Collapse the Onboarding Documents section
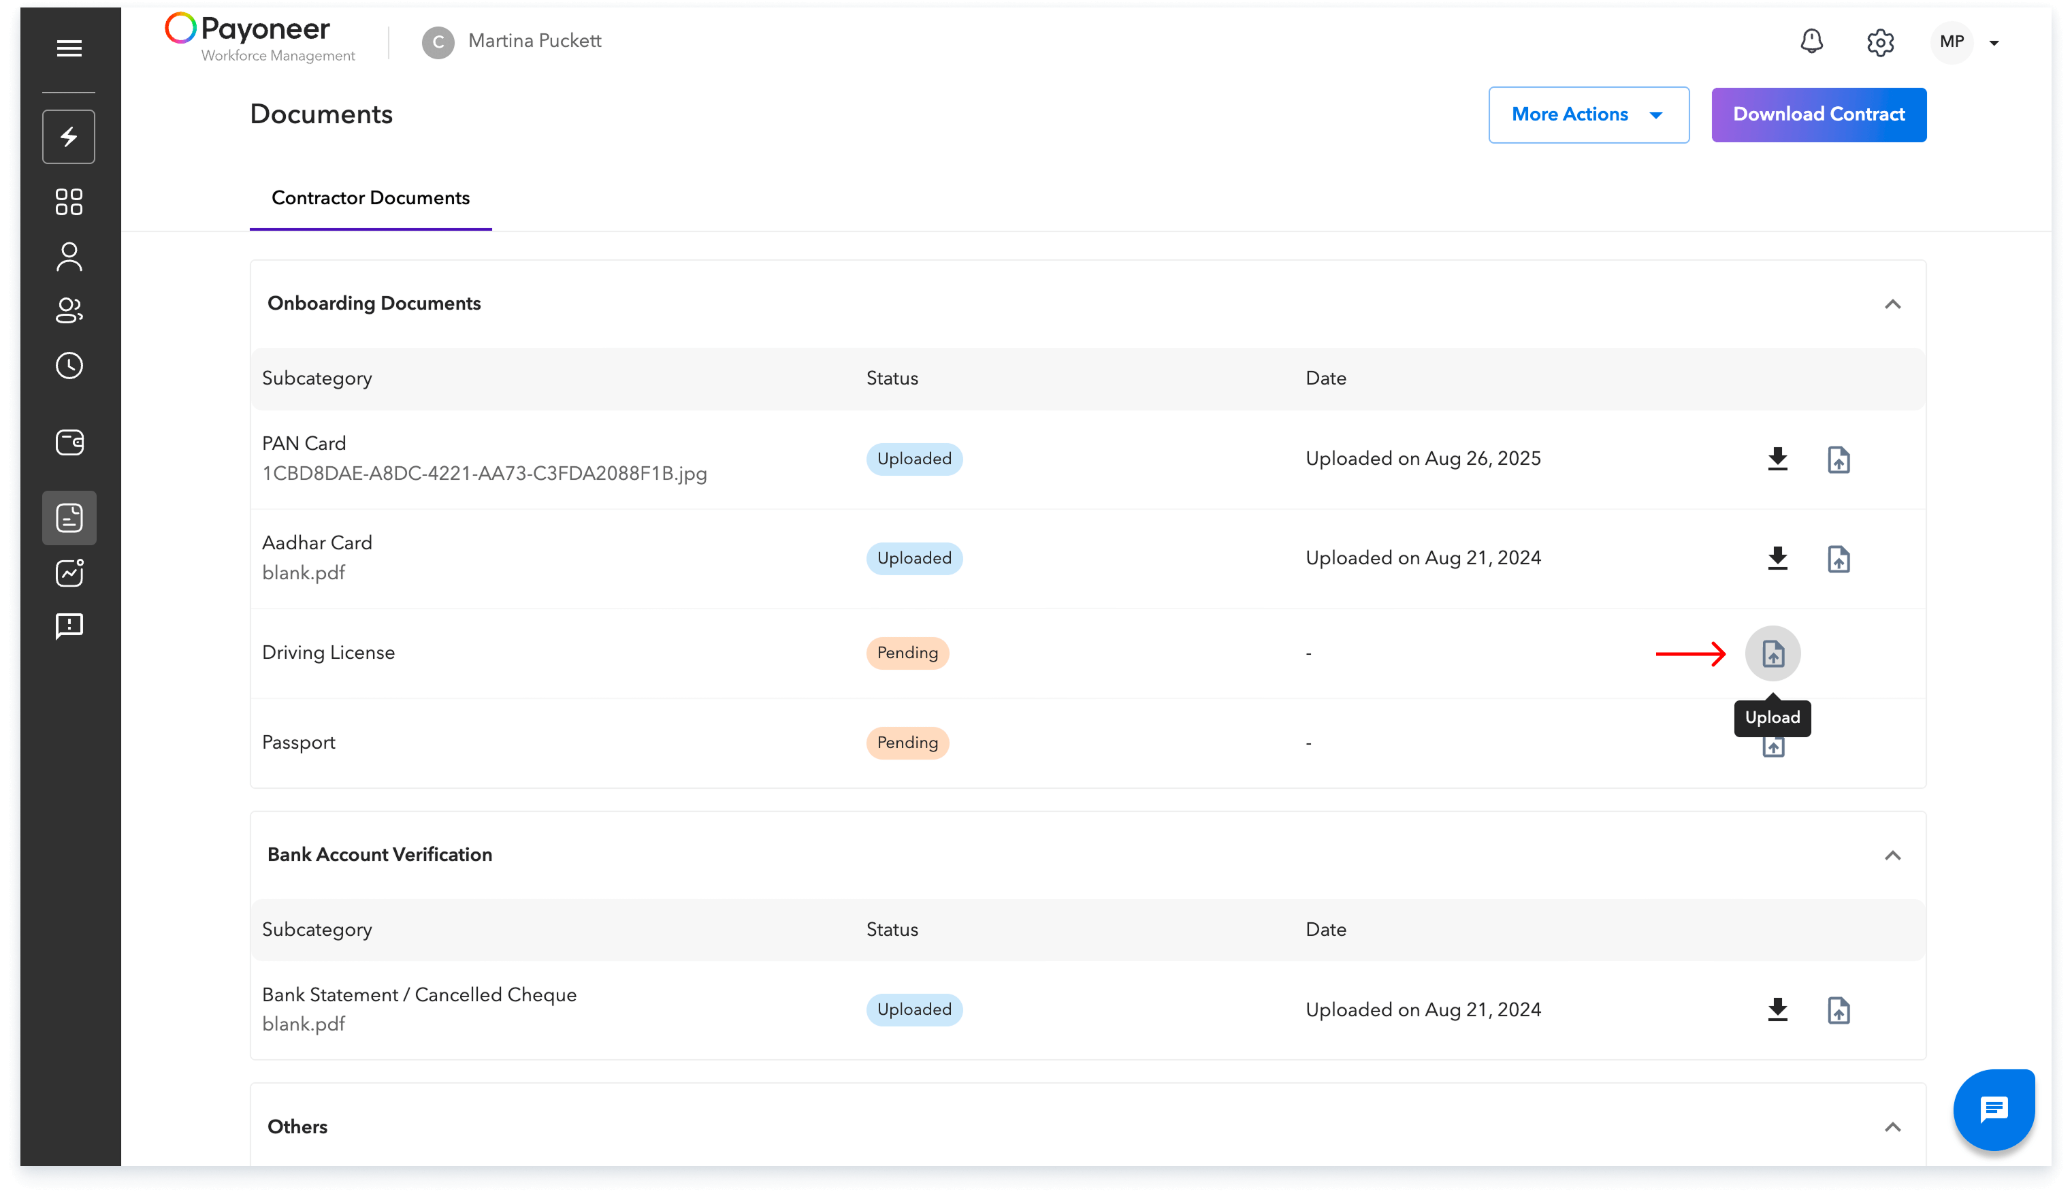The image size is (2072, 1200). [1892, 304]
